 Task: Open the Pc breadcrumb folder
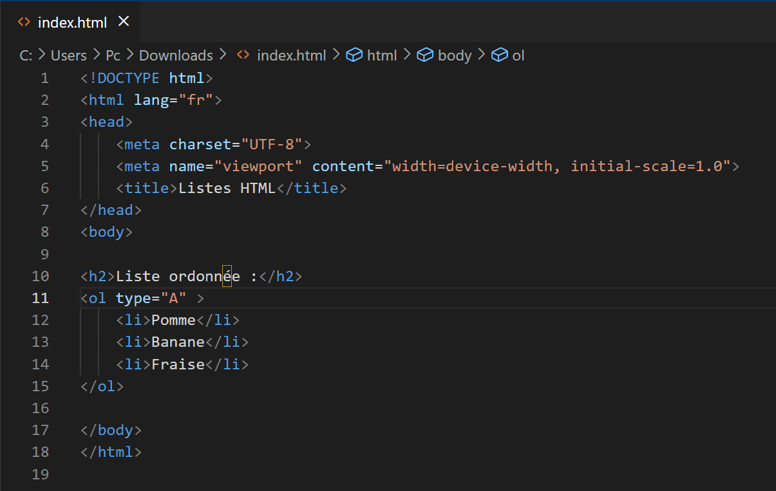click(x=113, y=55)
